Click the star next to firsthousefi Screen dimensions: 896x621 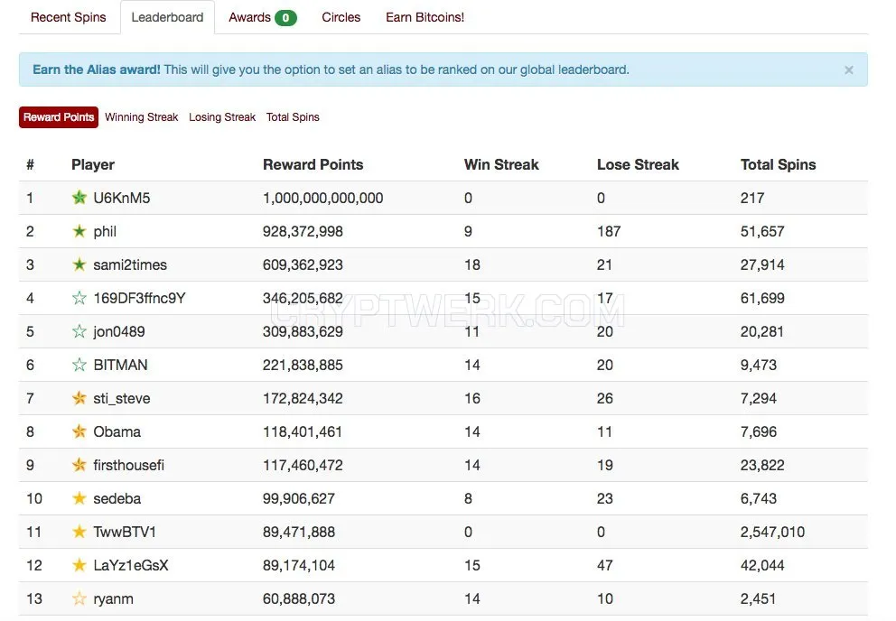(79, 465)
